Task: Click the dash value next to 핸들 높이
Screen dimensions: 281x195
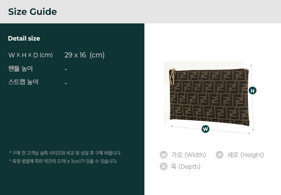Action: point(66,69)
